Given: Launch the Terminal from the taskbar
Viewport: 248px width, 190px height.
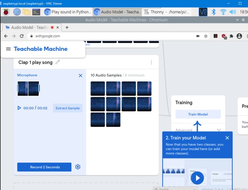Looking at the screenshot, I should [36, 12].
